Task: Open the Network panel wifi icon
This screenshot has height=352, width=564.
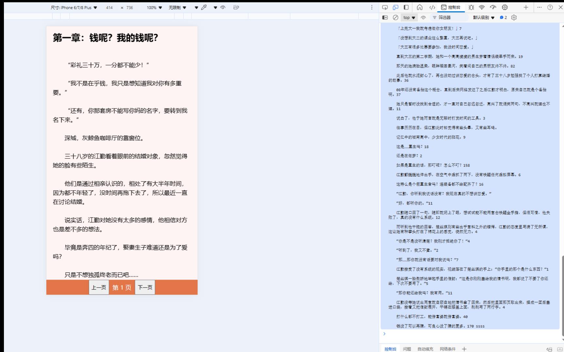Action: [x=482, y=7]
